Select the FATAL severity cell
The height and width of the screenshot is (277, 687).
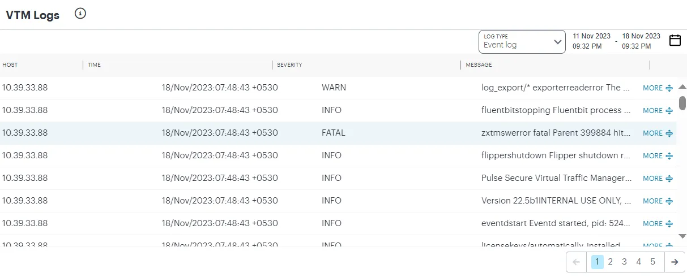333,133
